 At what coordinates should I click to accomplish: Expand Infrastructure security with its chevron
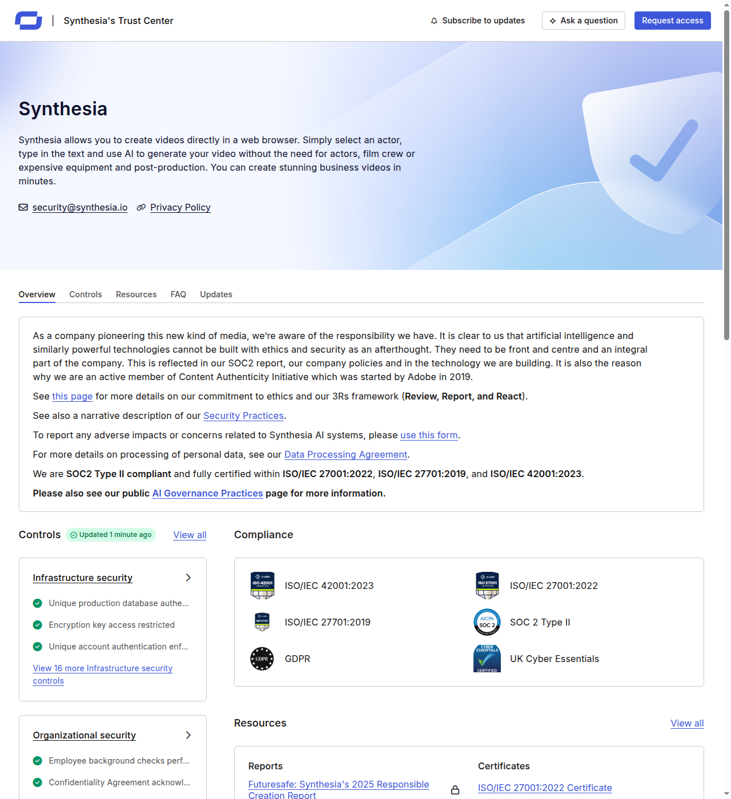click(x=188, y=578)
